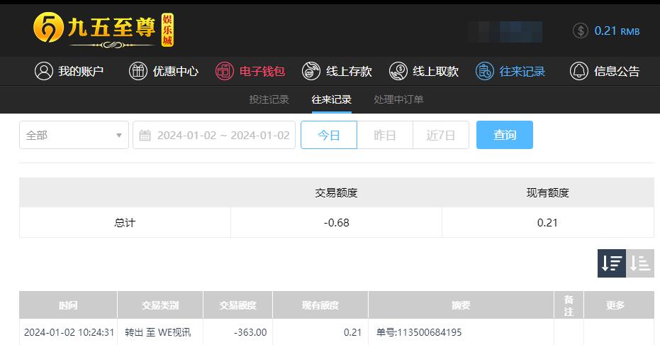Switch to the 投注记录 tab
The image size is (660, 345).
[269, 100]
